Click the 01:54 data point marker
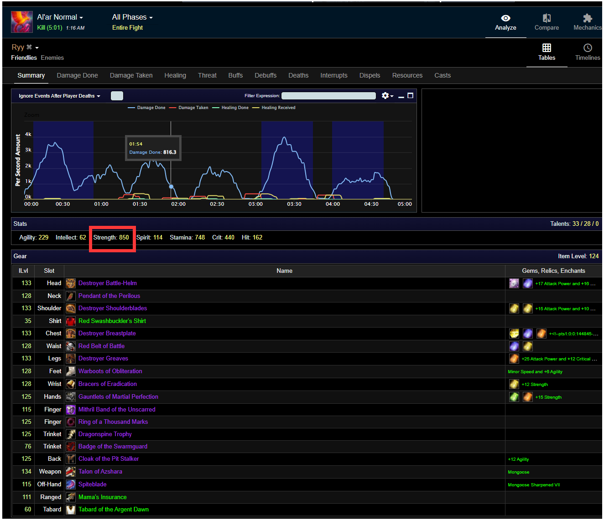This screenshot has width=604, height=521. [171, 187]
